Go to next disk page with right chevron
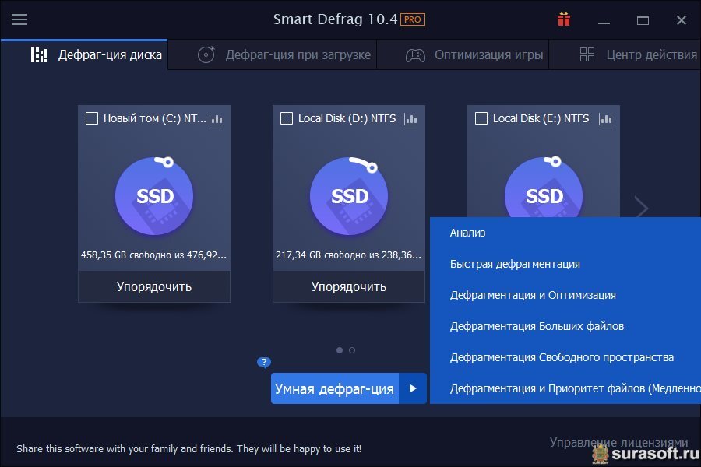This screenshot has width=701, height=467. (x=641, y=208)
